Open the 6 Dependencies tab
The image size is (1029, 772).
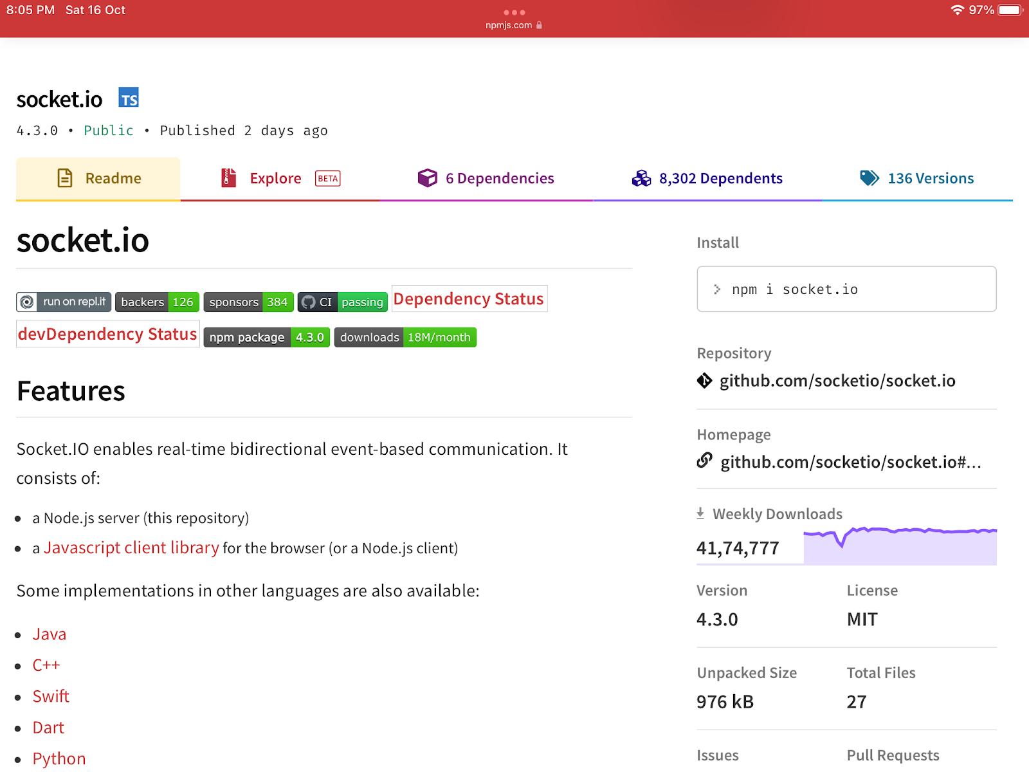click(486, 179)
